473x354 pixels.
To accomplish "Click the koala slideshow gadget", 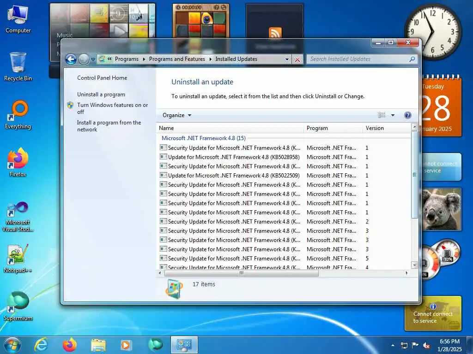I will coord(441,209).
